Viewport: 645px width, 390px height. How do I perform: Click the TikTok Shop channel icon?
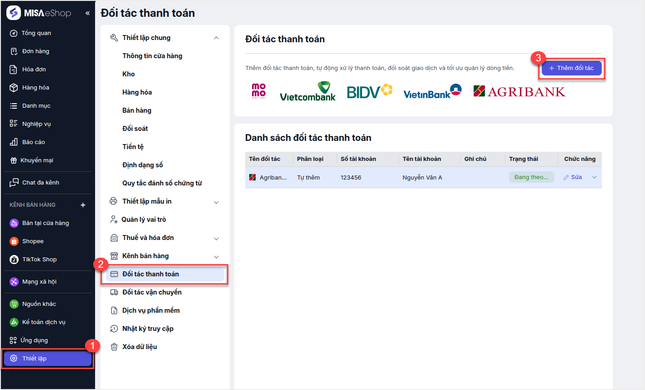tap(14, 260)
